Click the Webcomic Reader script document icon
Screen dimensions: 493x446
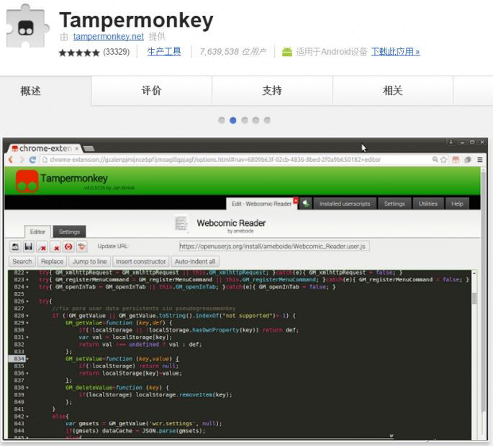click(x=181, y=224)
